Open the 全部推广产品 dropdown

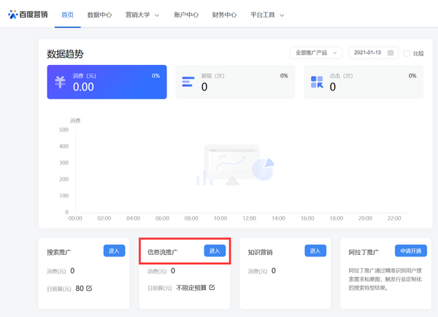(x=316, y=53)
